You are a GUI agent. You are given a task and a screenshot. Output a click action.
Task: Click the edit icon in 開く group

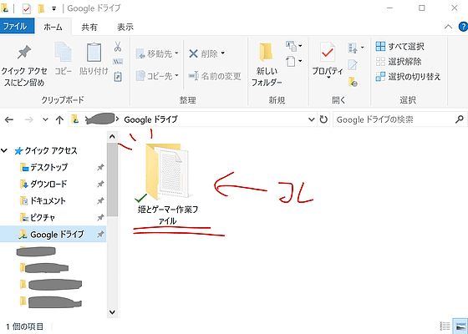pyautogui.click(x=353, y=64)
